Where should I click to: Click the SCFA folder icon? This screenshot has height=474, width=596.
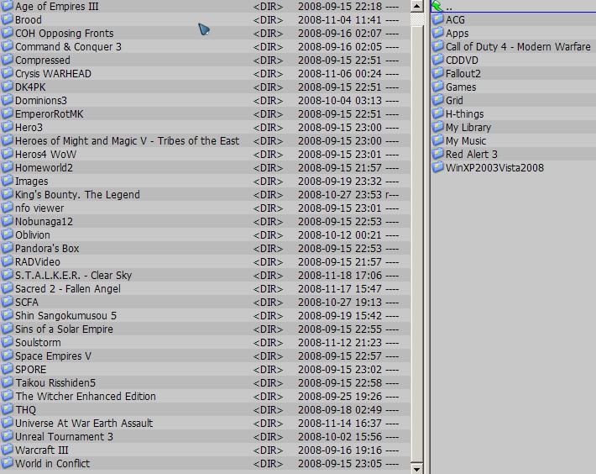click(x=7, y=302)
